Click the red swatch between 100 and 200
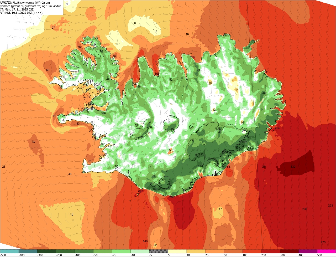Screen dimensions: 336x257 [252, 251]
